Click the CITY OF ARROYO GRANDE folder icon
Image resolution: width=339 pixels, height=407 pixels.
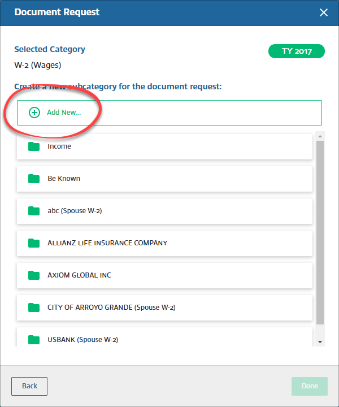(34, 308)
